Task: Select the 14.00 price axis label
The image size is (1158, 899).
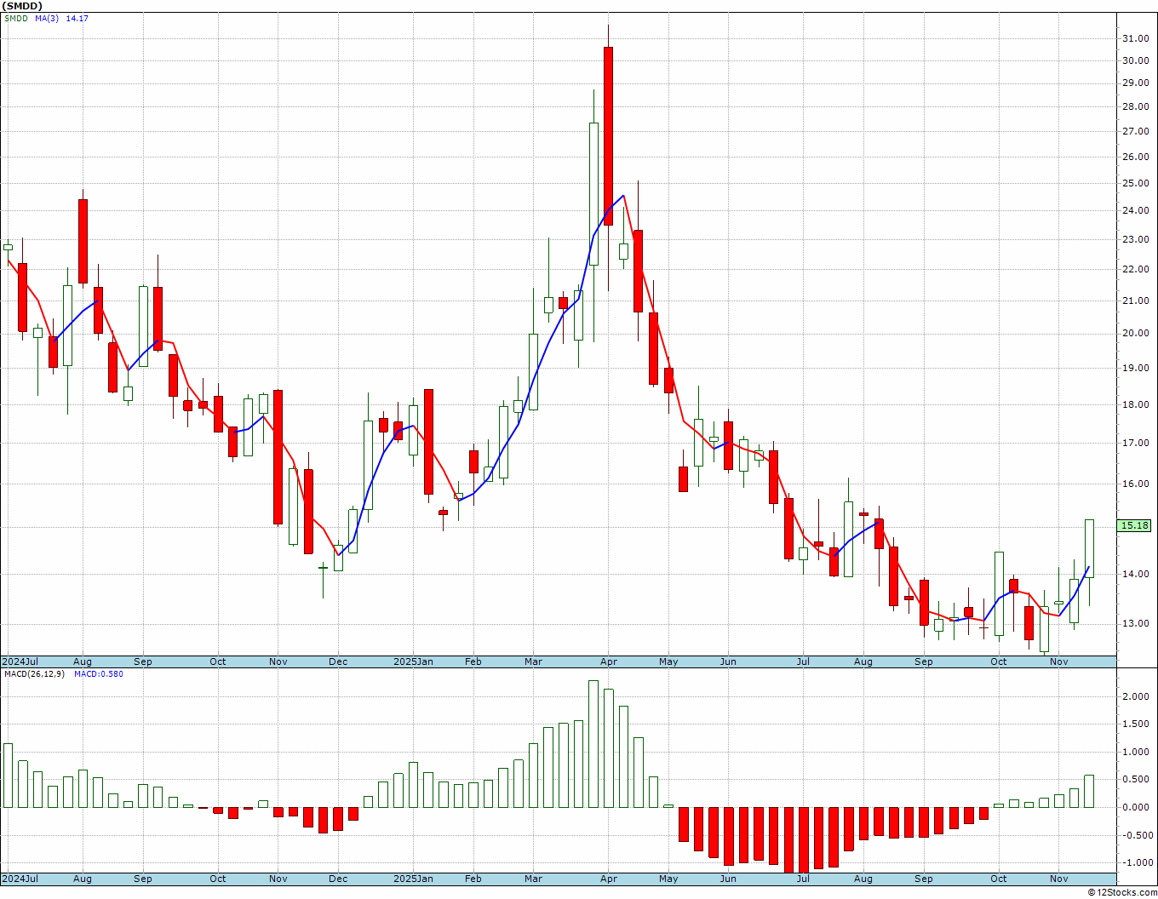Action: click(x=1136, y=574)
